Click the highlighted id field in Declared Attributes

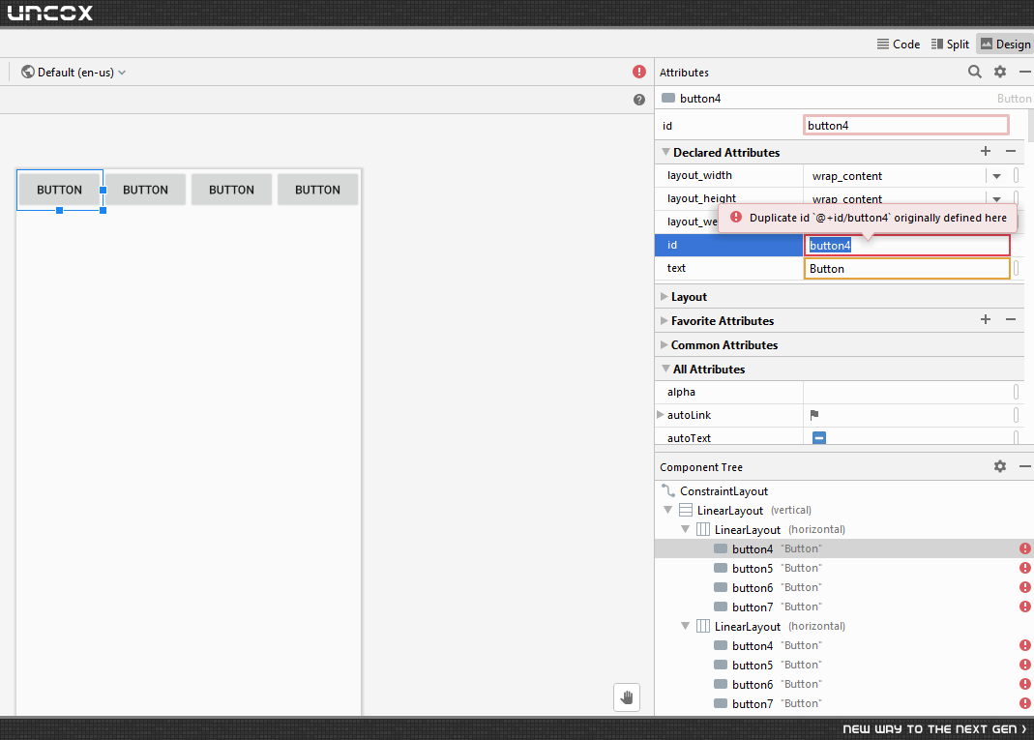coord(906,246)
